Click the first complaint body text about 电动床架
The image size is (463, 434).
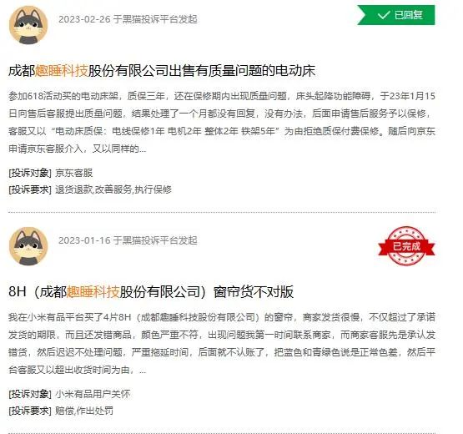[x=222, y=123]
